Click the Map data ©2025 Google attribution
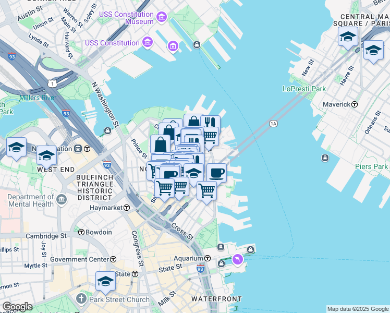 click(358, 309)
